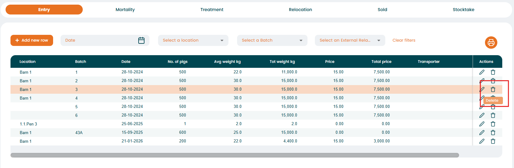Screen dimensions: 514x168
Task: Print the entry table
Action: pos(491,43)
